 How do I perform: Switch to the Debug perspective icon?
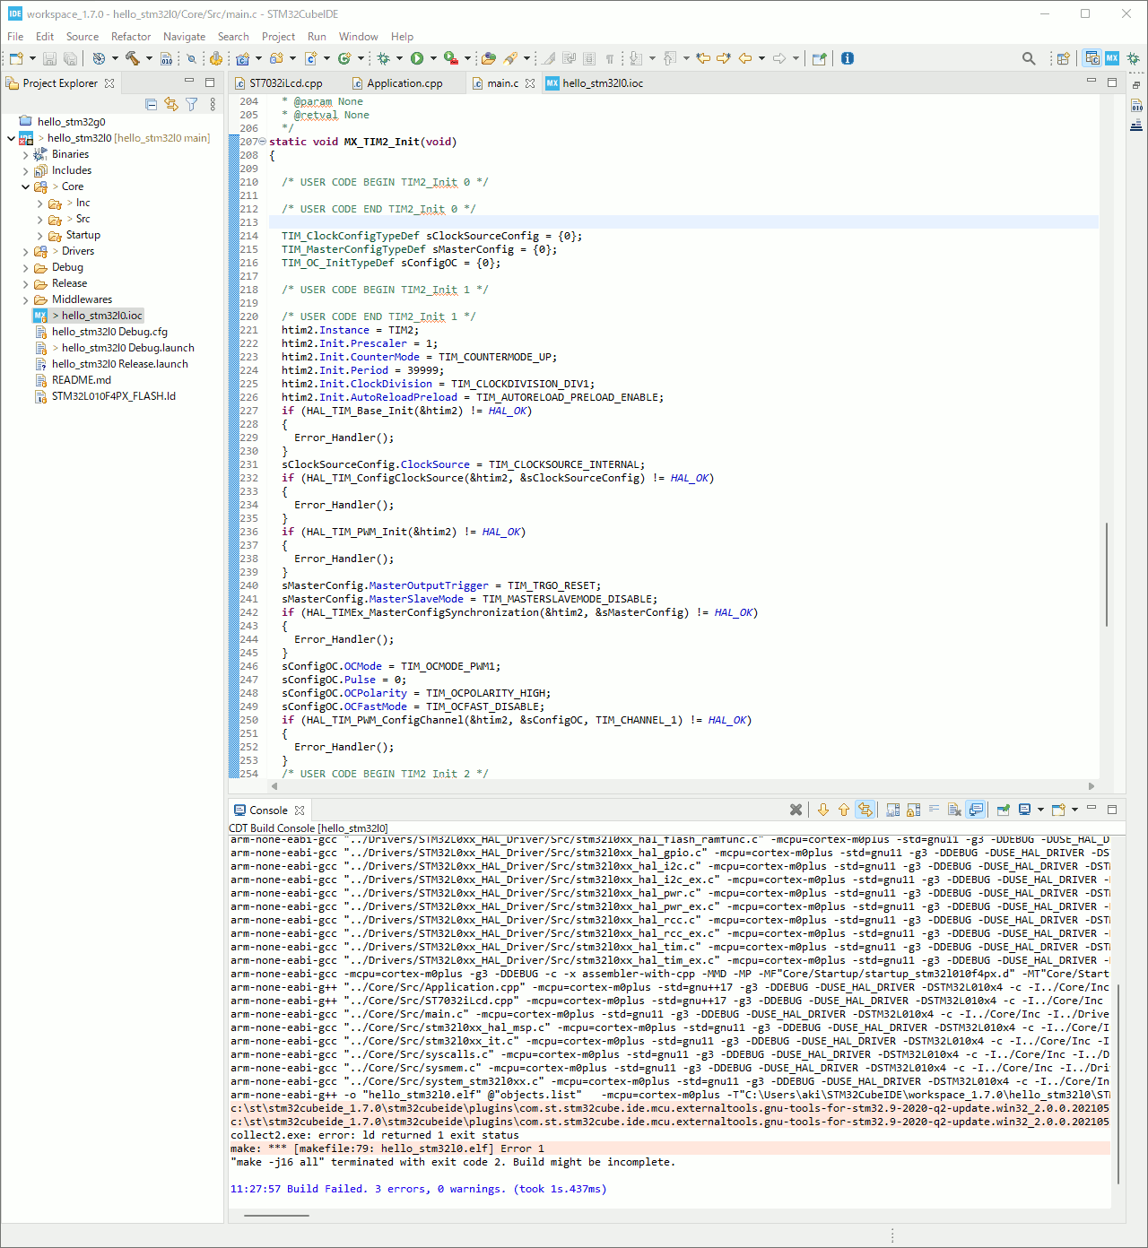(x=1134, y=58)
